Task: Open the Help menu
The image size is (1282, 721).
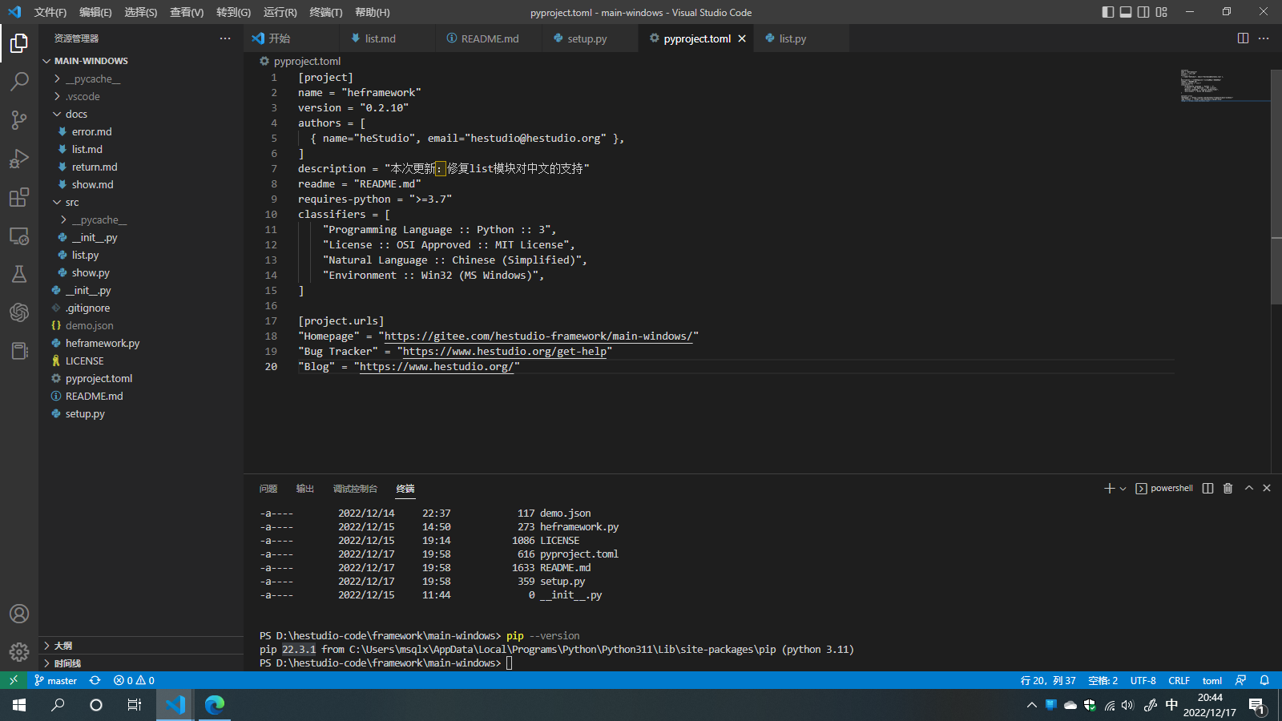Action: 373,12
